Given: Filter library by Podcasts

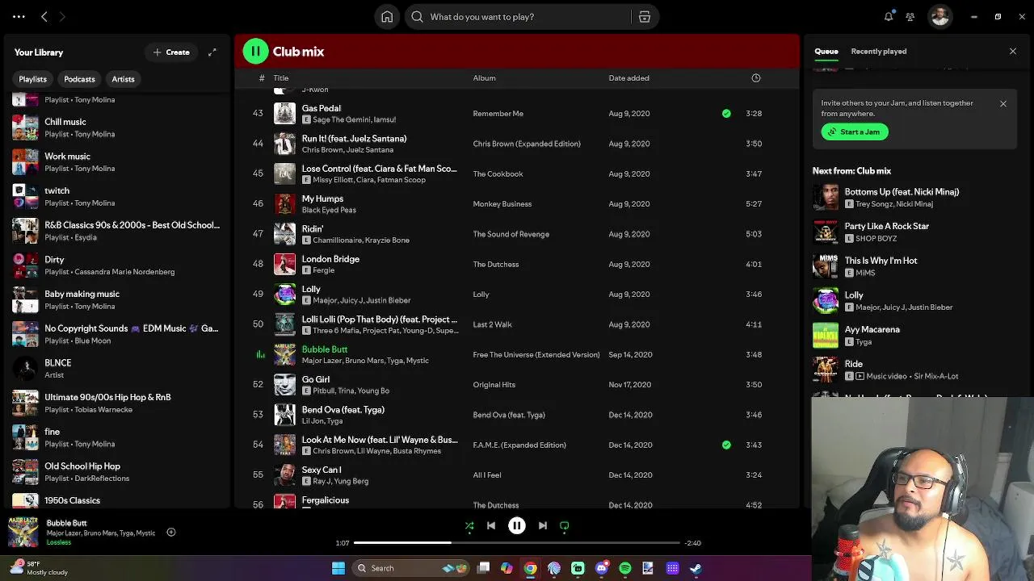Looking at the screenshot, I should pyautogui.click(x=79, y=79).
